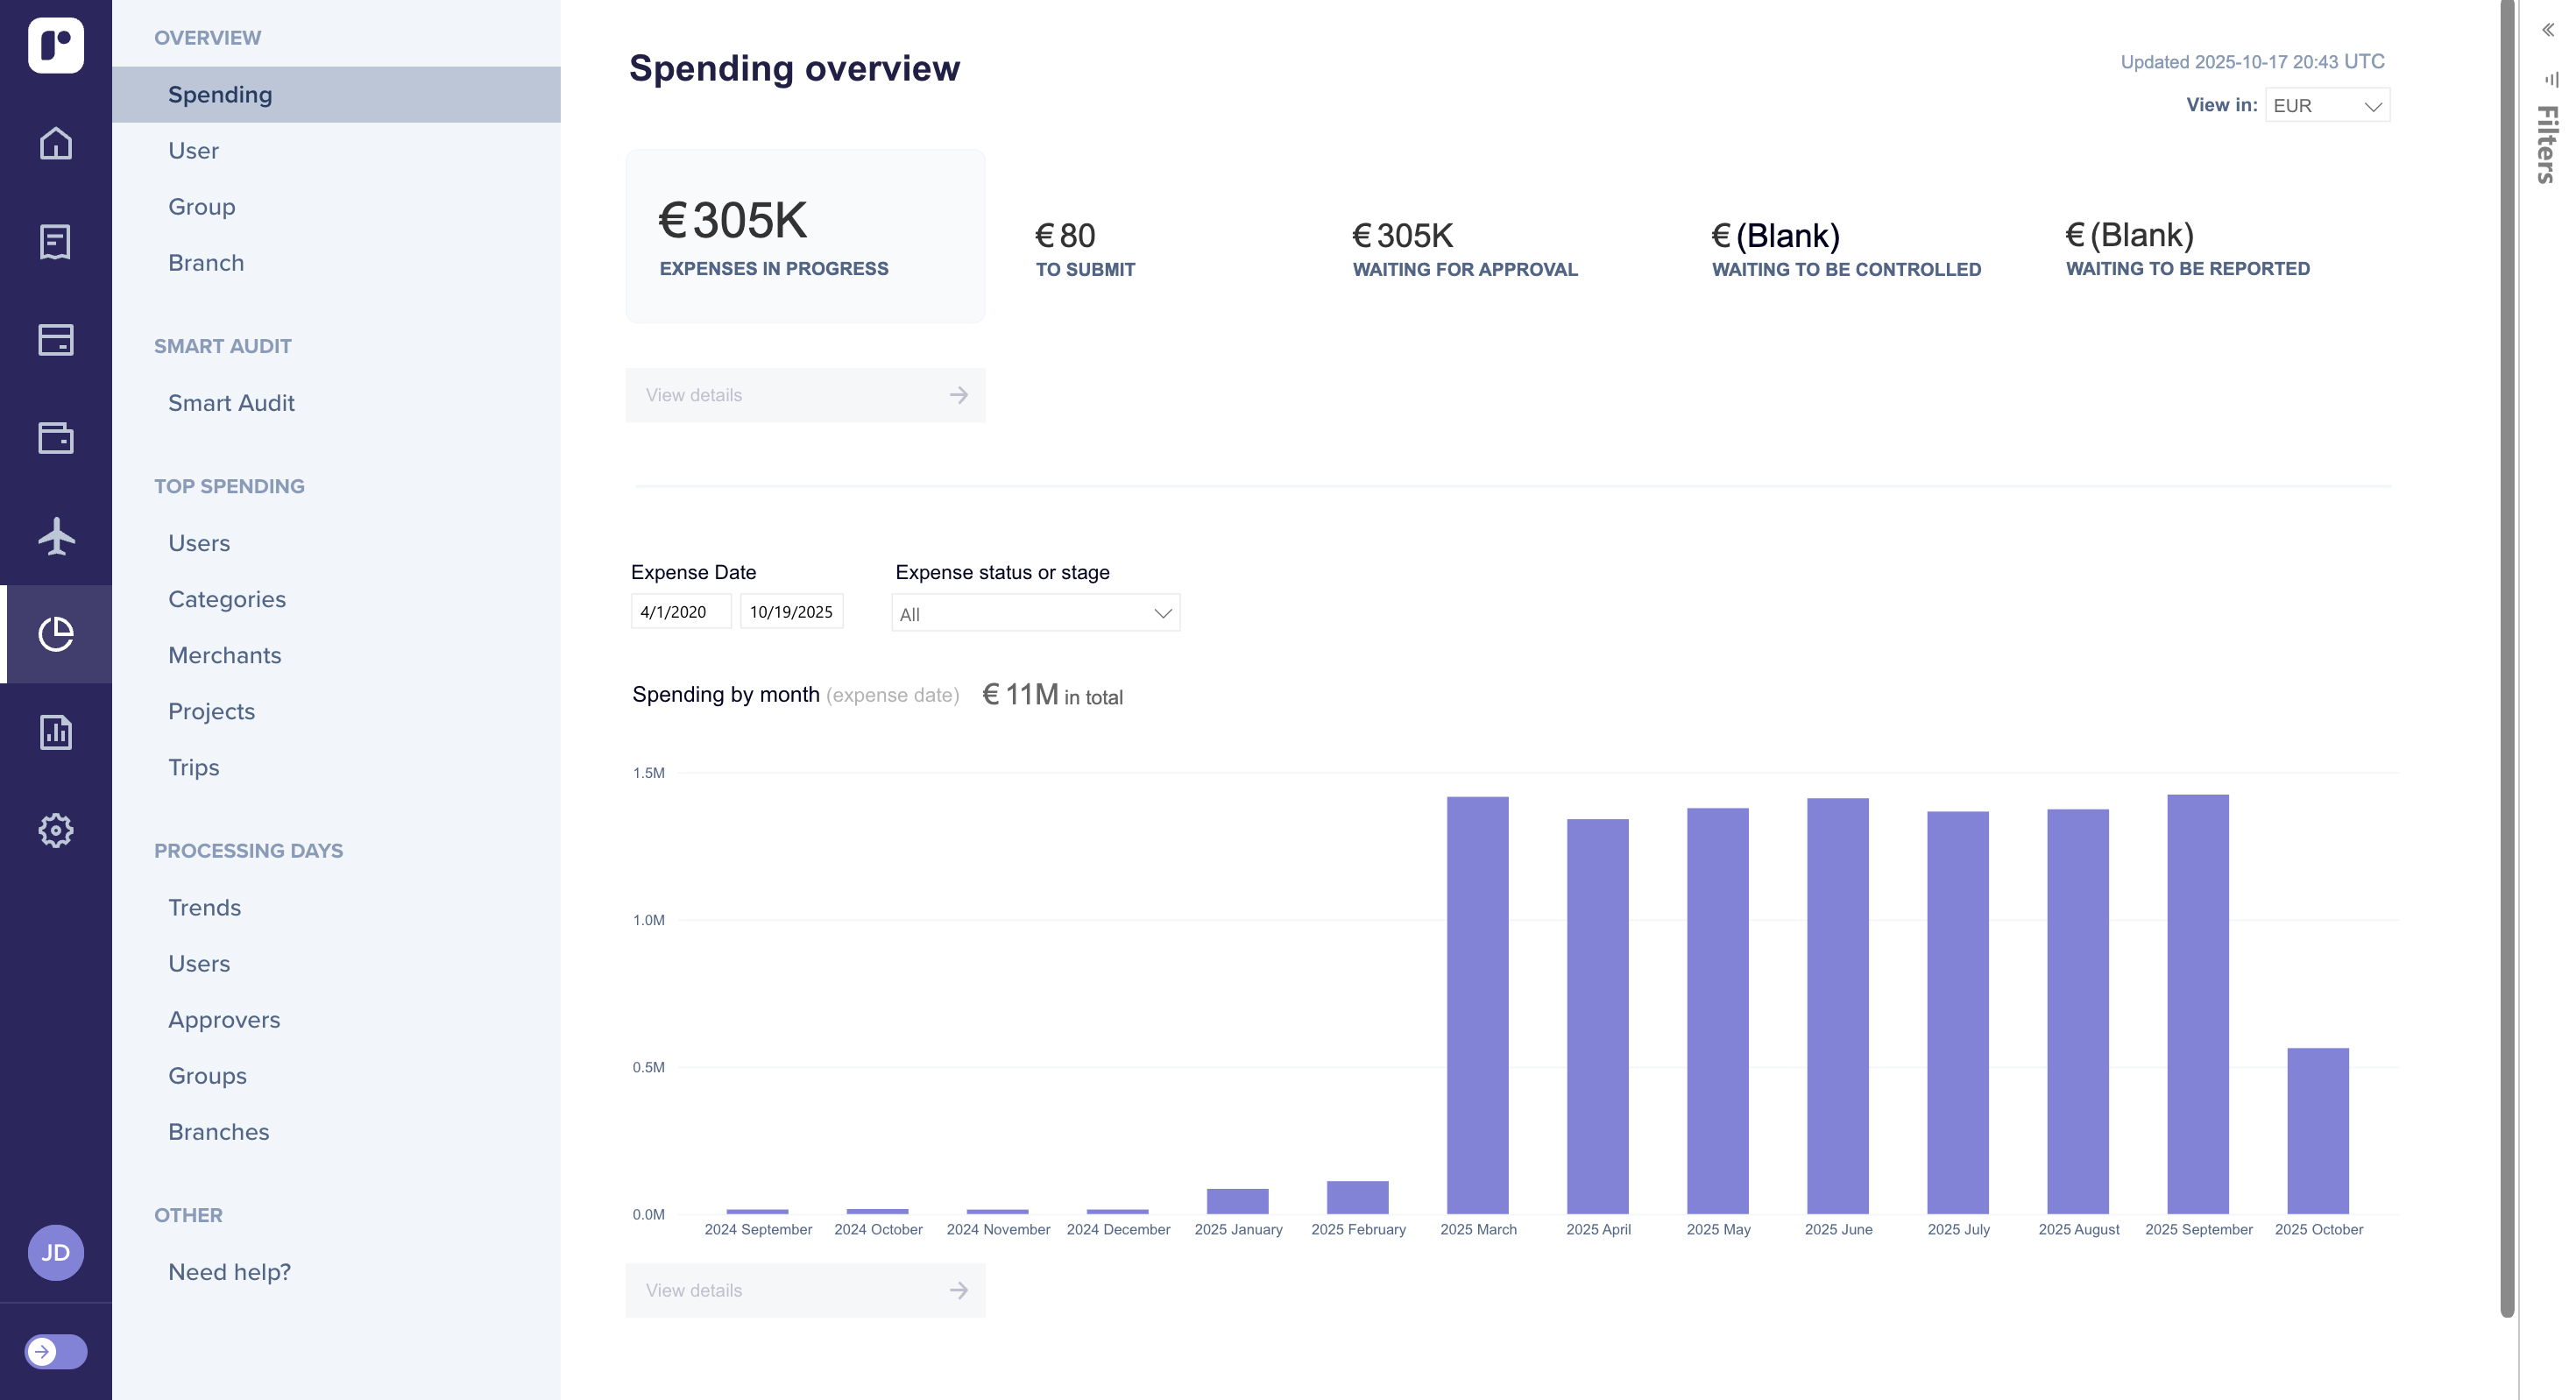Open the expenses receipt icon
Image resolution: width=2576 pixels, height=1400 pixels.
pos(56,241)
